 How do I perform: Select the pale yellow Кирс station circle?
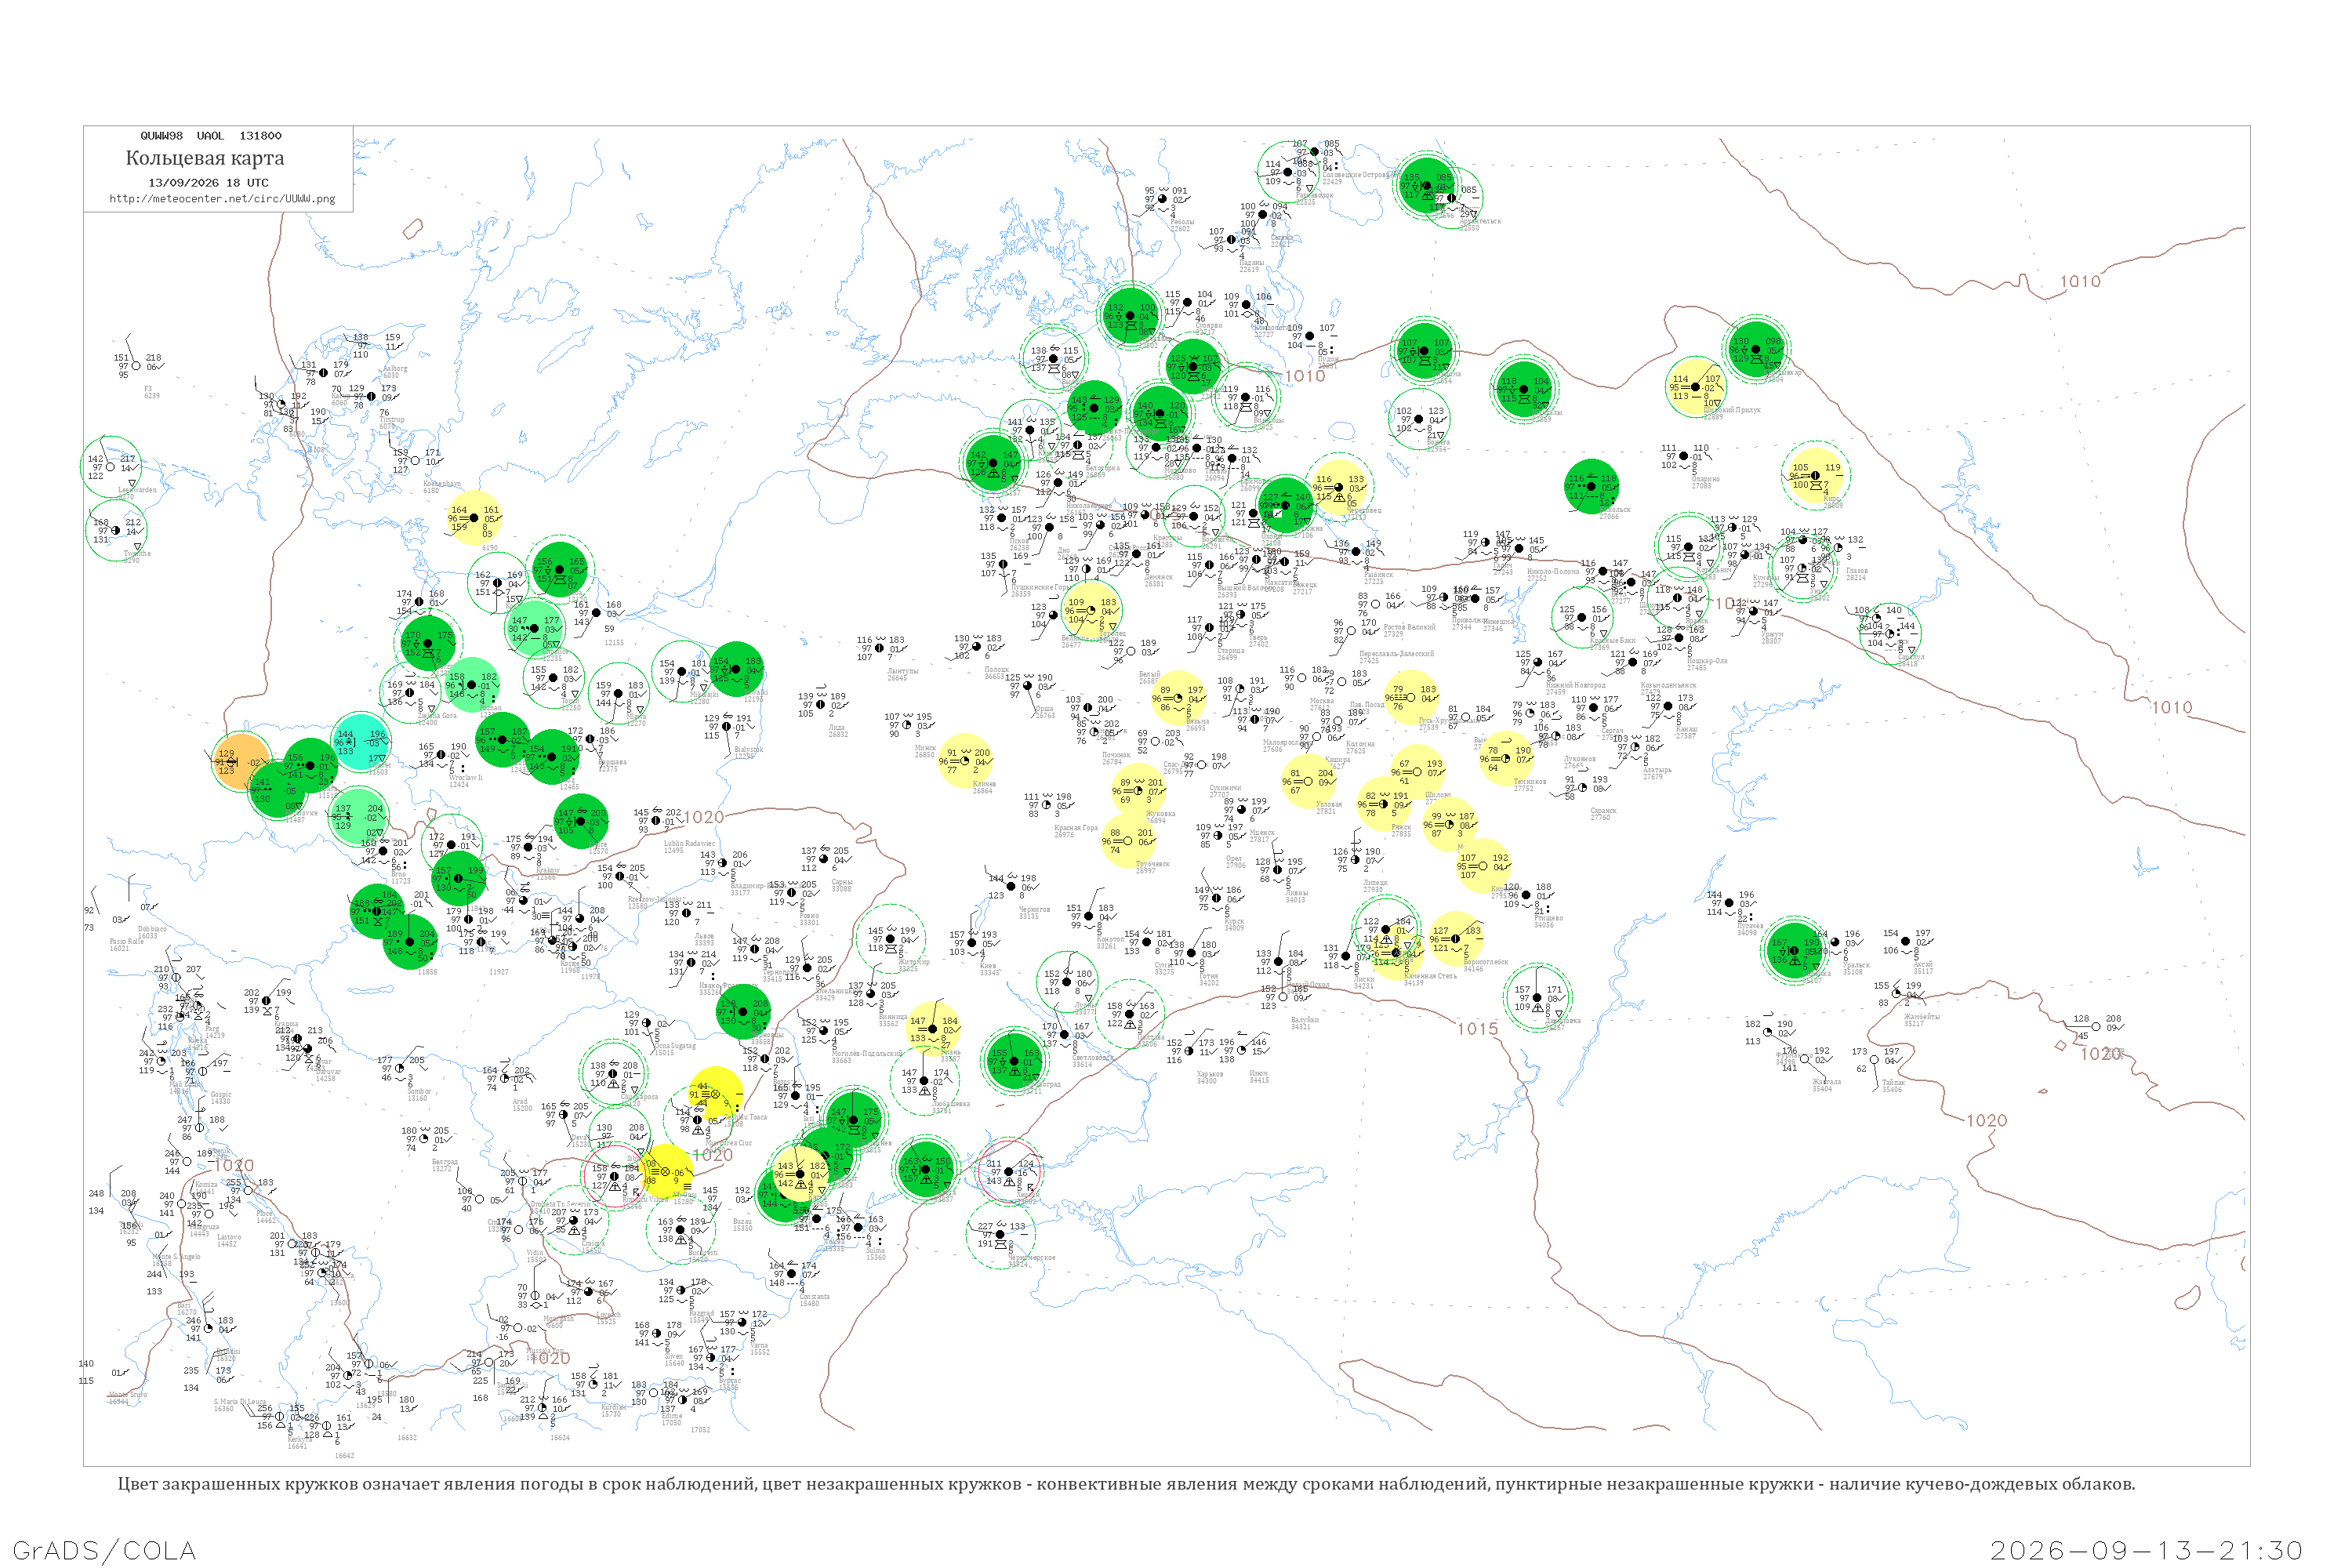coord(1815,476)
